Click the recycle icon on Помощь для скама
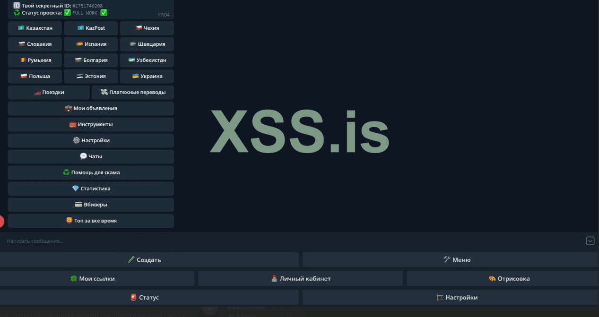Image resolution: width=599 pixels, height=317 pixels. tap(66, 172)
